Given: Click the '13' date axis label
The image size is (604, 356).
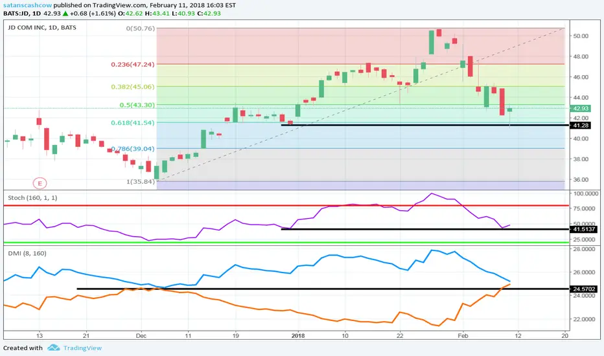Looking at the screenshot, I should (39, 335).
